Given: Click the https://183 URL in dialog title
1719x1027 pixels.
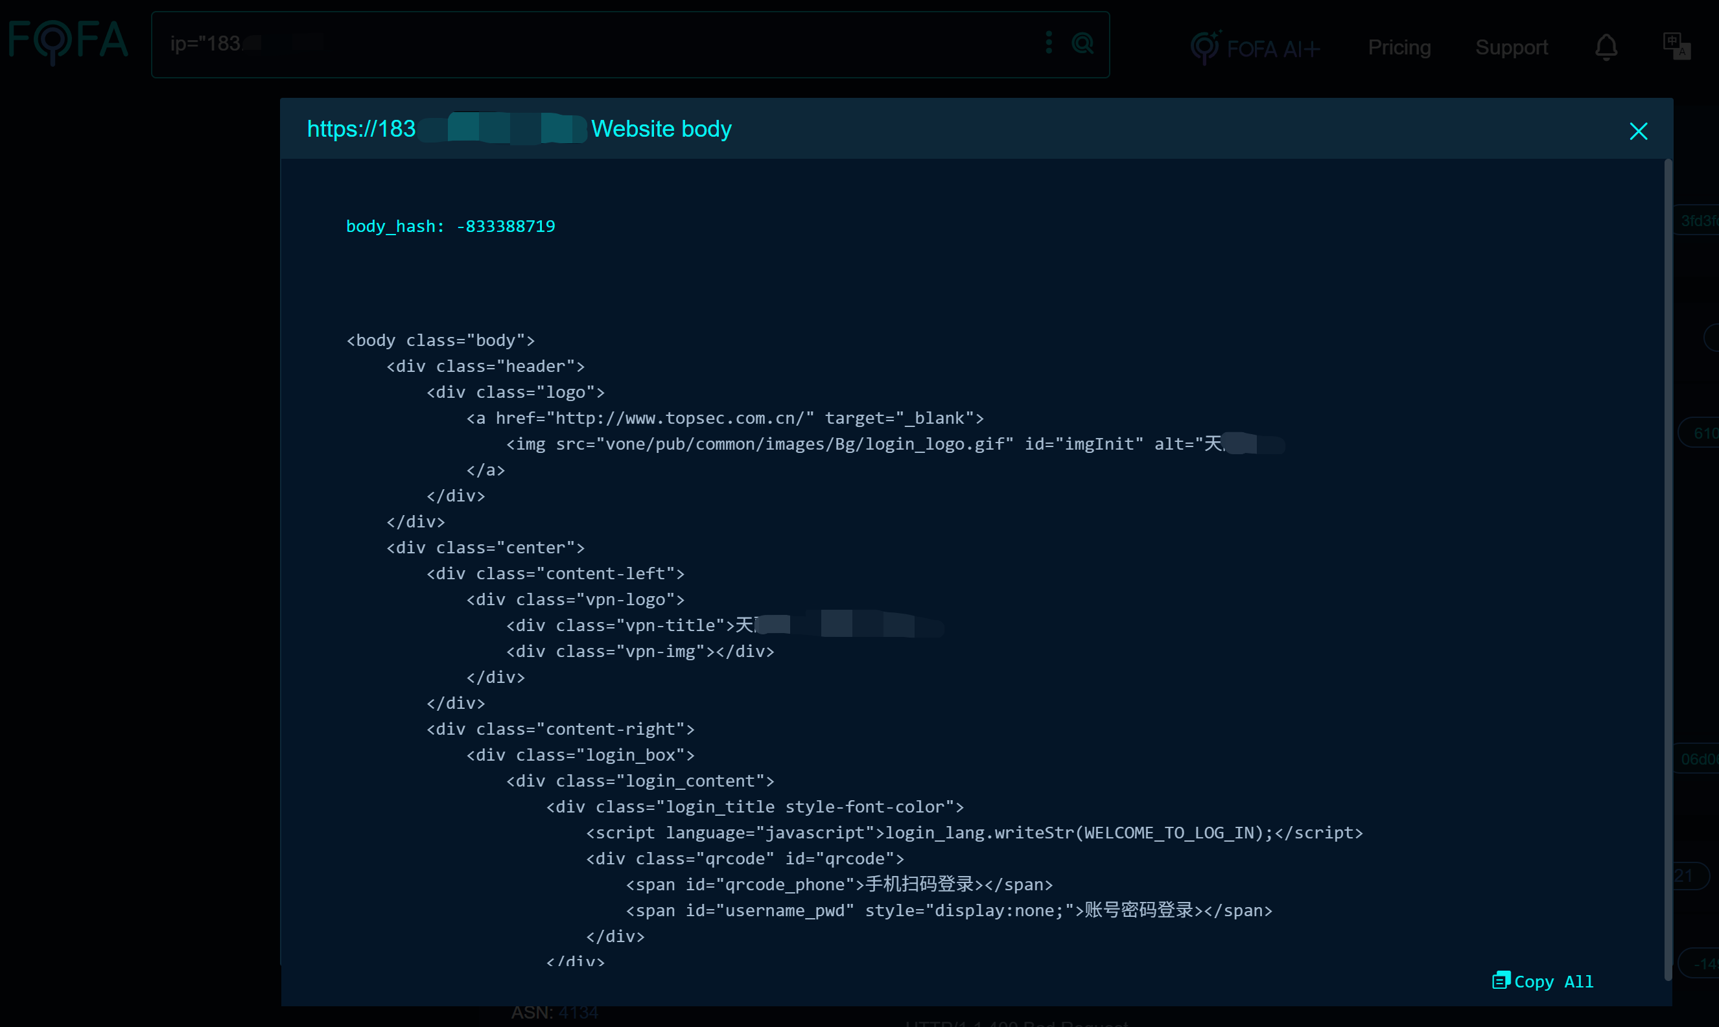Looking at the screenshot, I should pyautogui.click(x=360, y=129).
